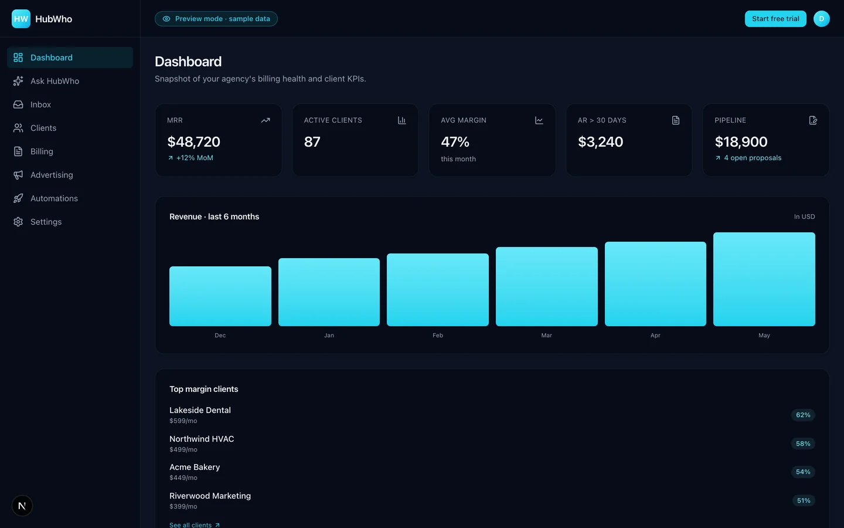Screen dimensions: 844x528
Task: Click the Acme Bakery client name
Action: coord(195,467)
